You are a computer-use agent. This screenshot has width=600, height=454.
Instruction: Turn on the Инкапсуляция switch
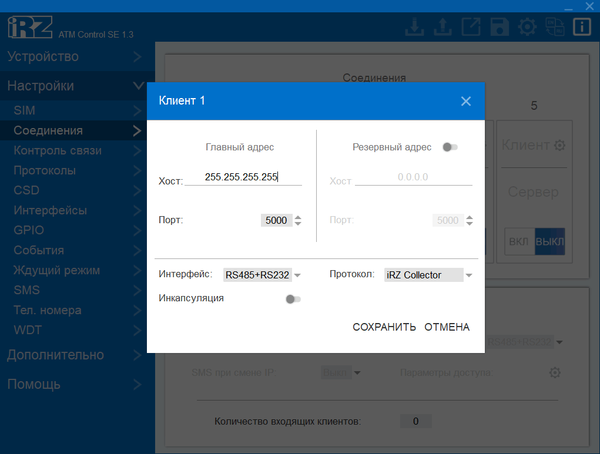[x=292, y=299]
